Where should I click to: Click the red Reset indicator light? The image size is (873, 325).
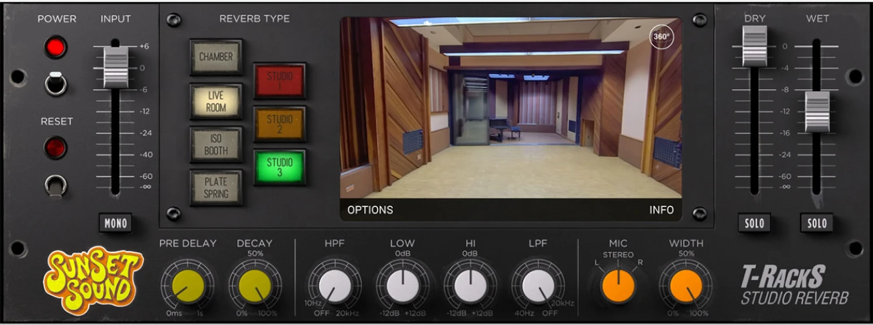(56, 147)
